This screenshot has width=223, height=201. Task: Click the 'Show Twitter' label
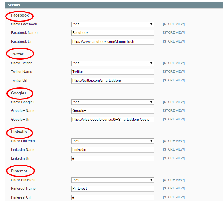tap(21, 63)
